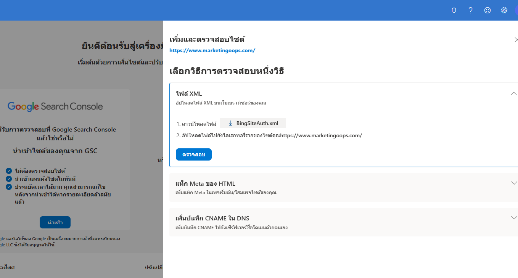Download the BingSiteAuth.xml file
The height and width of the screenshot is (278, 518).
253,123
